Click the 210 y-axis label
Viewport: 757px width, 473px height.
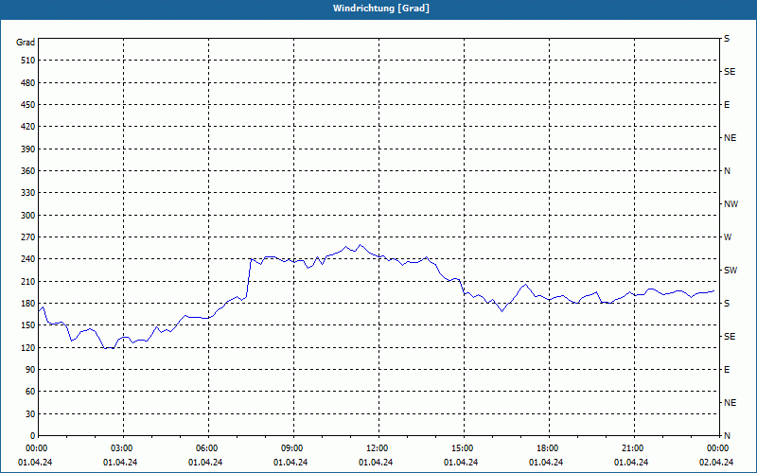pos(28,281)
